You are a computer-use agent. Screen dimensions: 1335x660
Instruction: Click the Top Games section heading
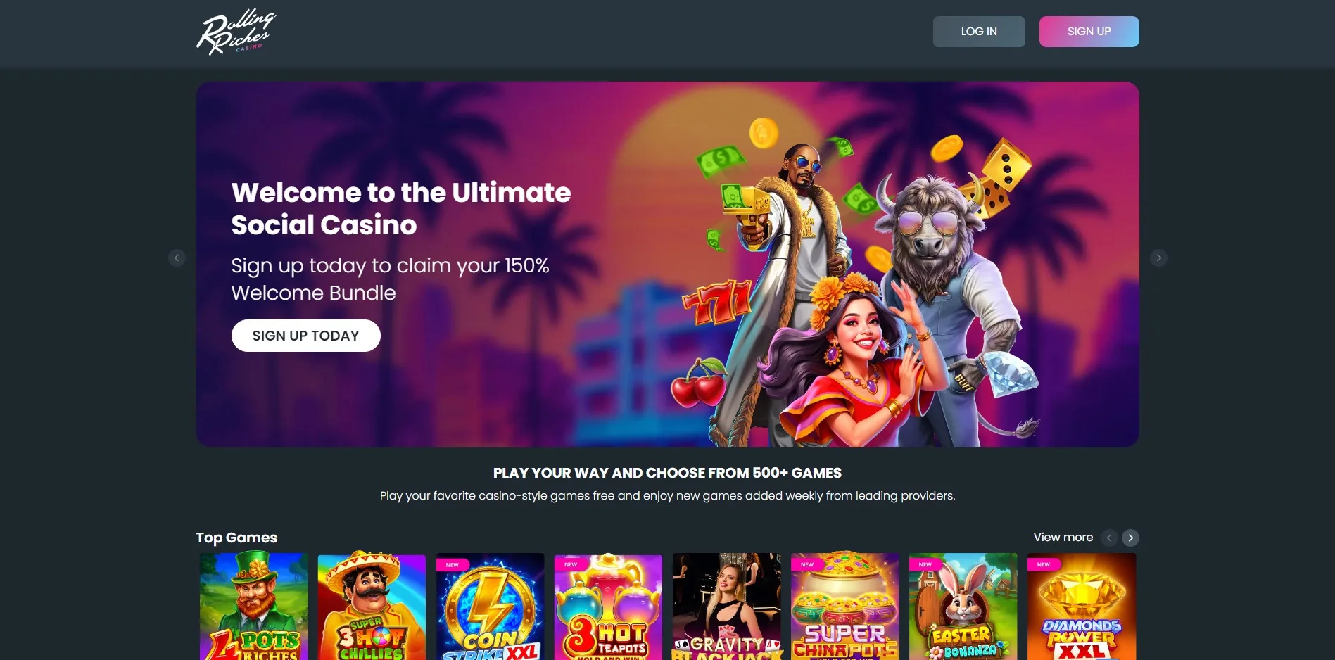[236, 538]
